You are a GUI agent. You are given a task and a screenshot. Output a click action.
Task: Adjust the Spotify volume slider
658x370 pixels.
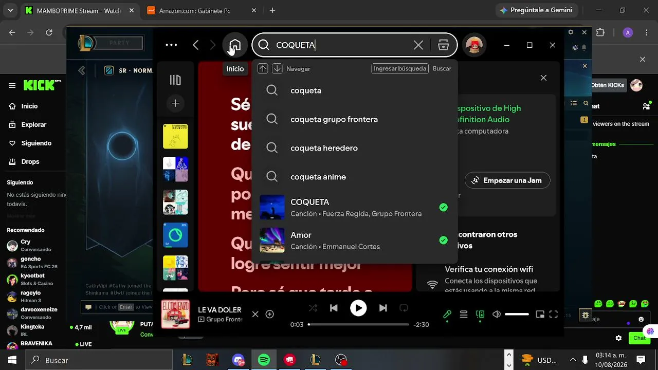tap(517, 314)
